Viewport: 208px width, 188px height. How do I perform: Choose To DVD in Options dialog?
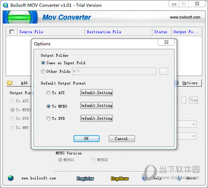(49, 118)
